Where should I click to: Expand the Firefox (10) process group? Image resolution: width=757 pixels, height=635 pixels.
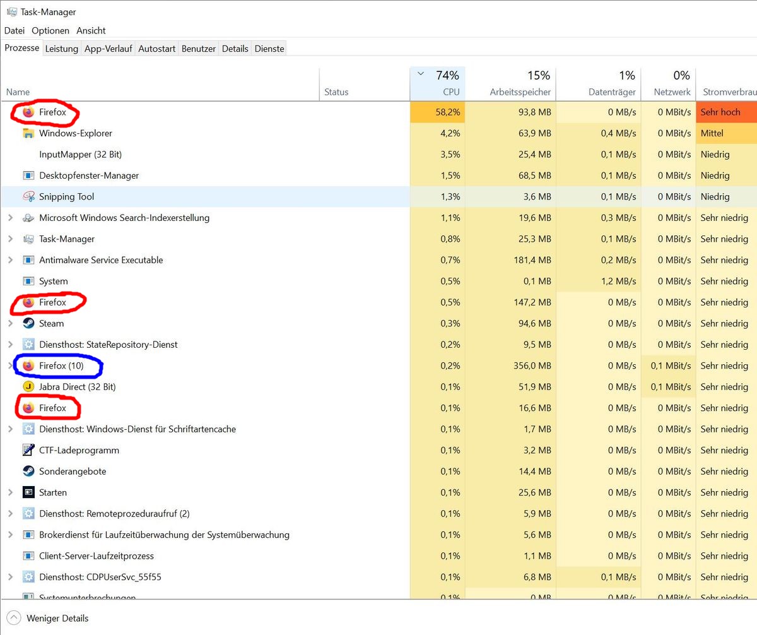(x=10, y=365)
